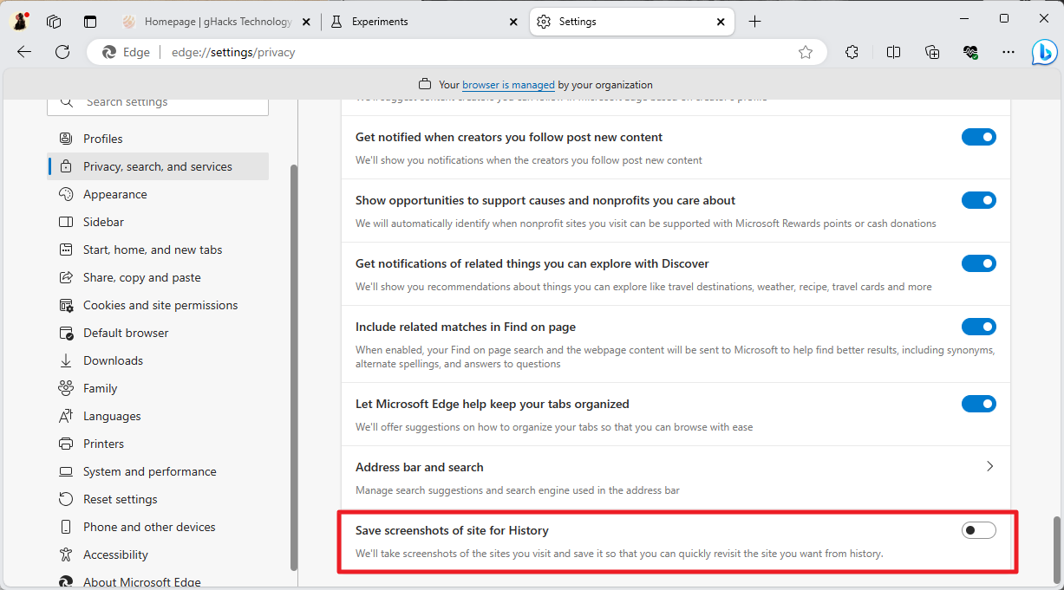The height and width of the screenshot is (590, 1064).
Task: Open the Bing Copilot sidebar icon
Action: [1044, 52]
